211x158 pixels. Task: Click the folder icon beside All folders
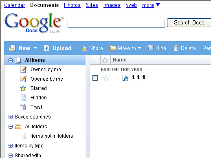18,127
